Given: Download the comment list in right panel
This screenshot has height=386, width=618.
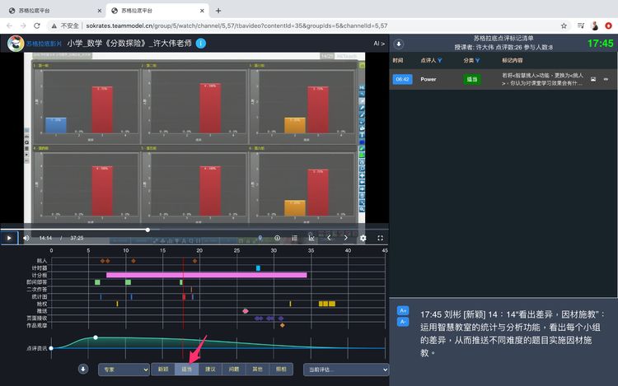Looking at the screenshot, I should tap(399, 44).
